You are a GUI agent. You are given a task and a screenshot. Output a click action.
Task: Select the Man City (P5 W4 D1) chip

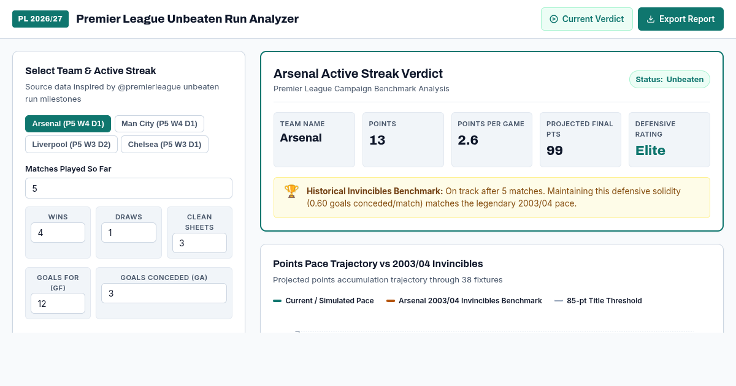coord(159,124)
